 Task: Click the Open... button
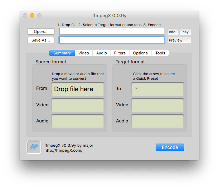(41, 31)
